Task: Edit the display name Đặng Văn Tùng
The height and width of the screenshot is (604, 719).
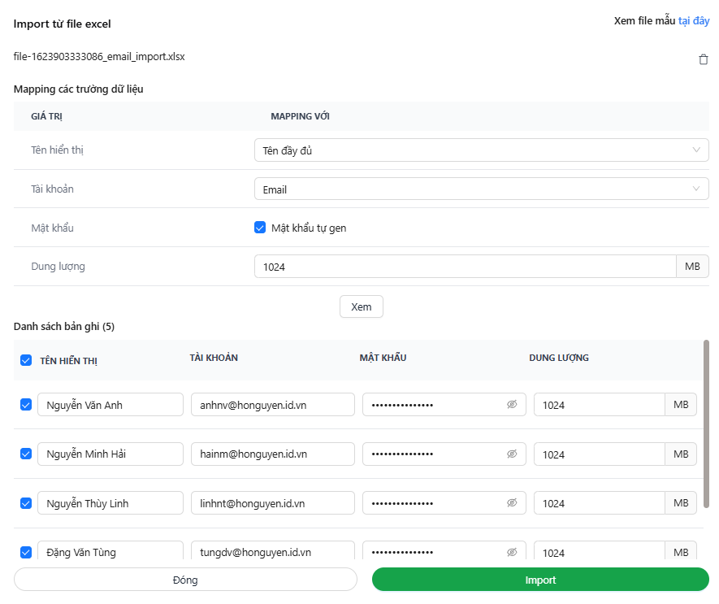Action: tap(110, 551)
